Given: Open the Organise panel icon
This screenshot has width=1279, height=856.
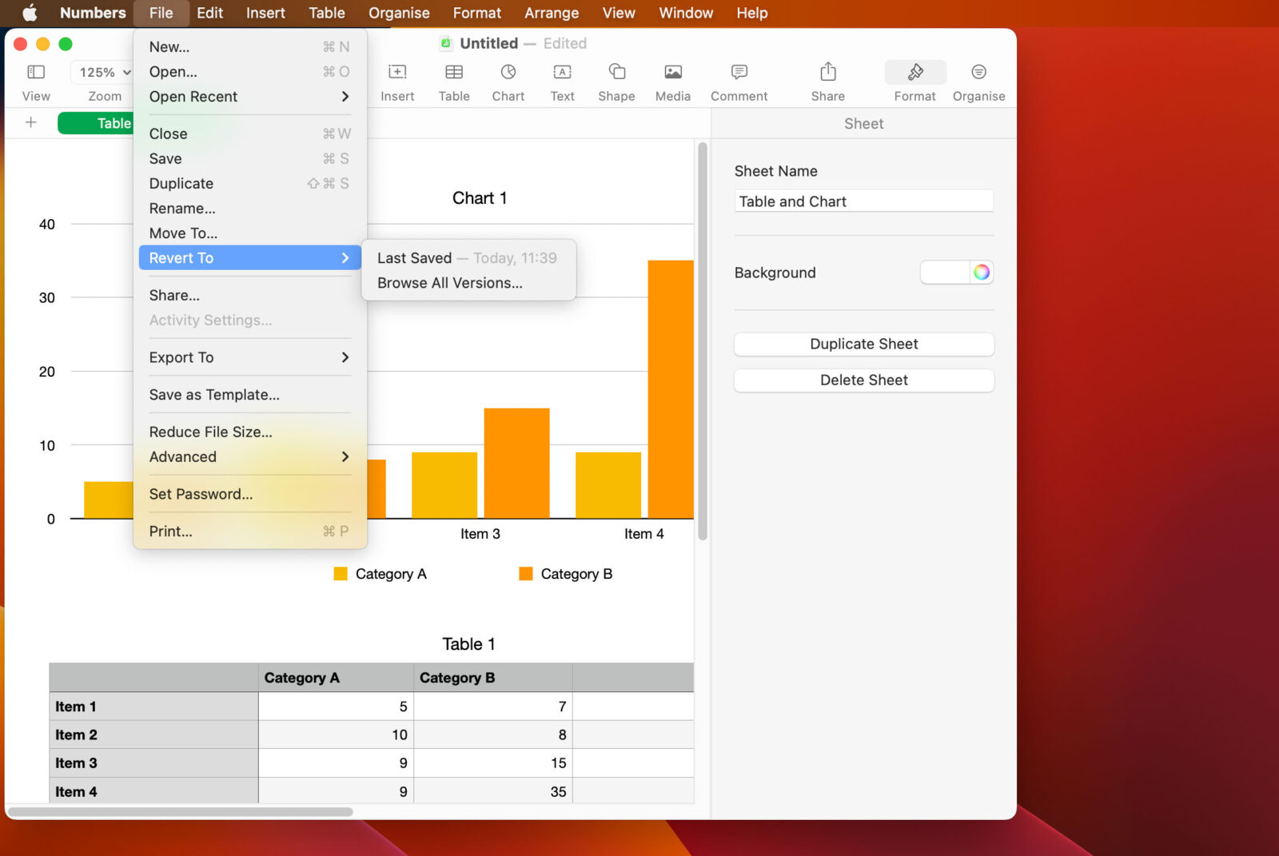Looking at the screenshot, I should [978, 80].
